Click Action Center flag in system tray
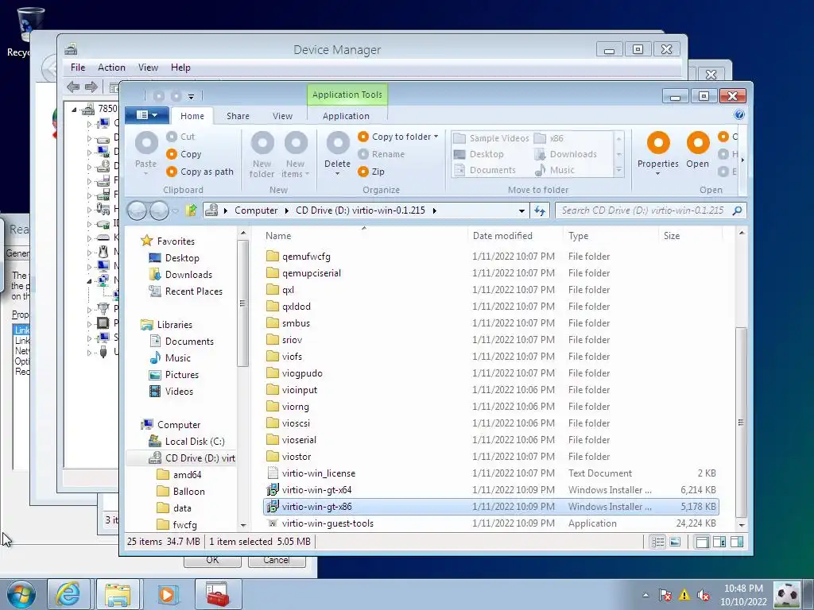Viewport: 814px width, 610px height. point(665,595)
